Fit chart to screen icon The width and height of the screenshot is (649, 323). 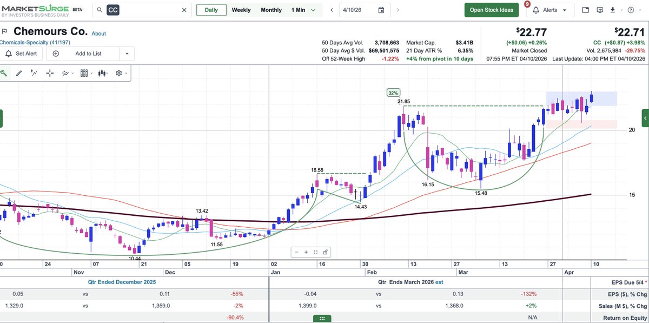(x=315, y=252)
